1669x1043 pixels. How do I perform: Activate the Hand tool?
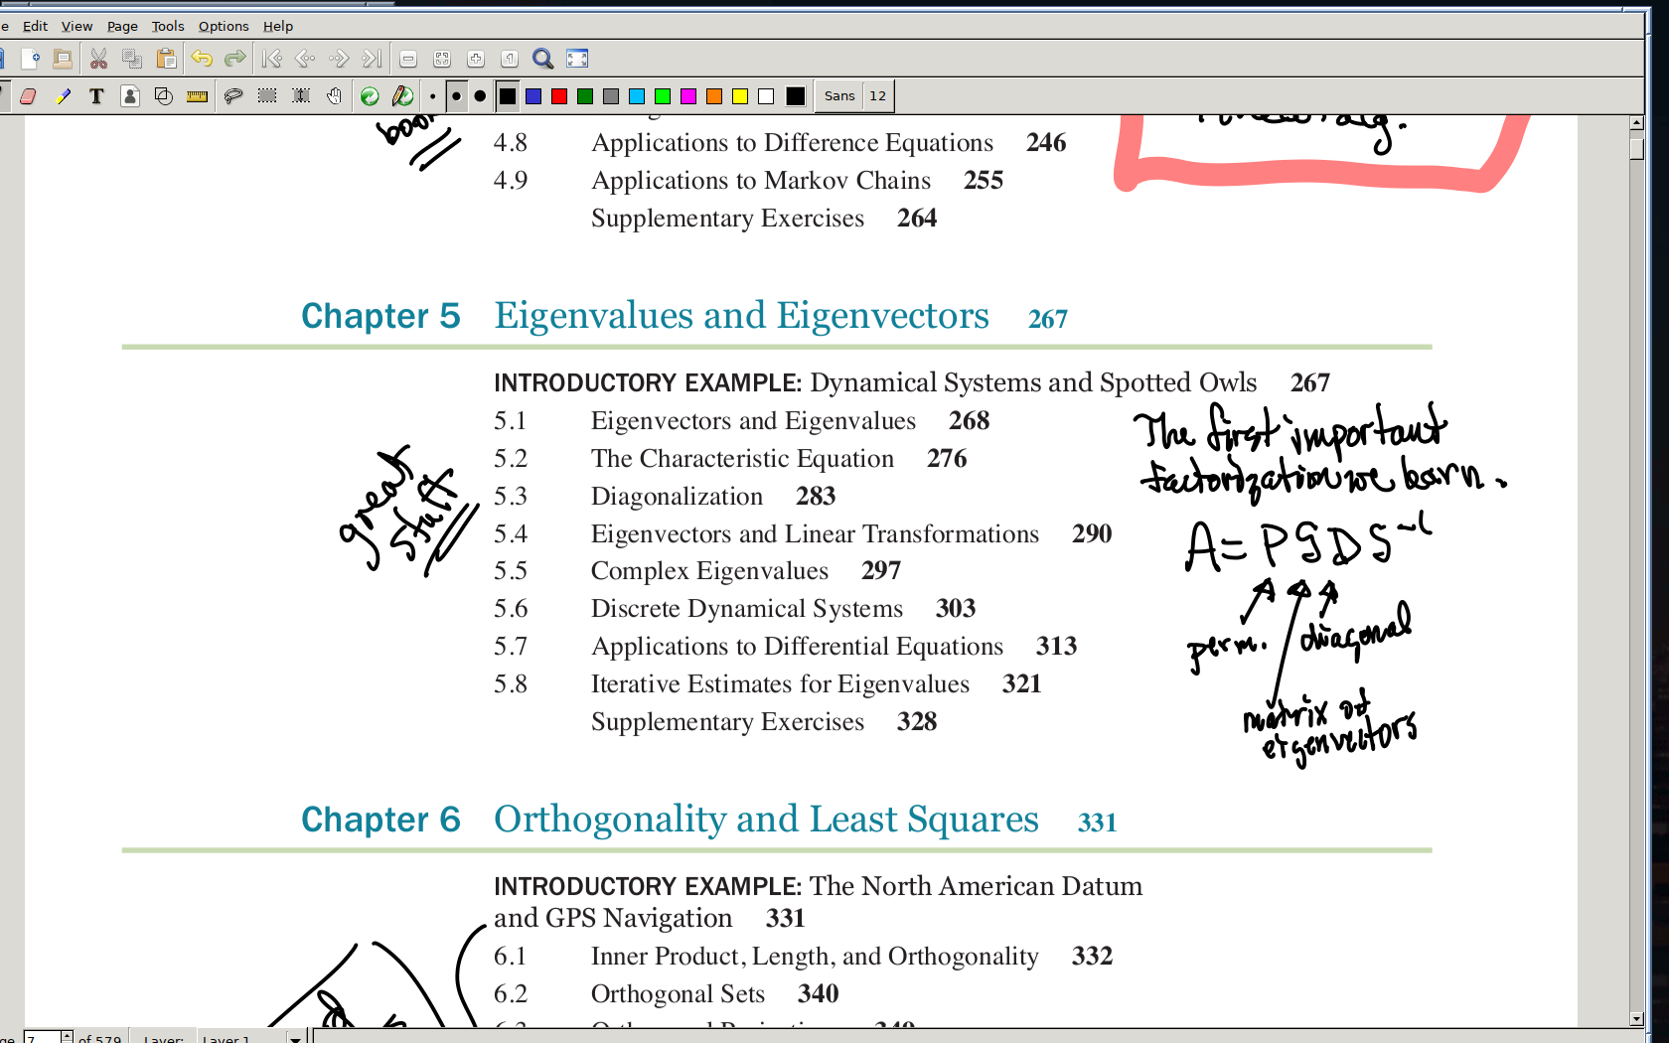335,96
